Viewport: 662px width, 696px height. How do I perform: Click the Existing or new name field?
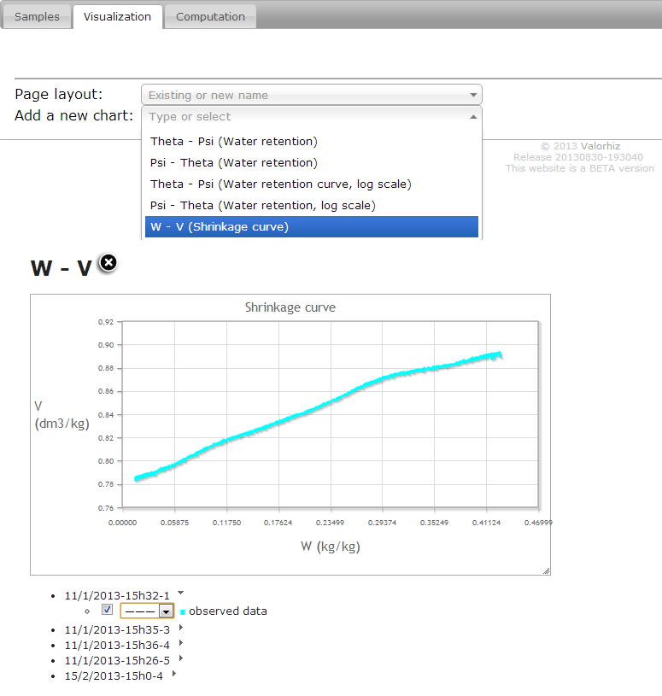click(x=311, y=95)
